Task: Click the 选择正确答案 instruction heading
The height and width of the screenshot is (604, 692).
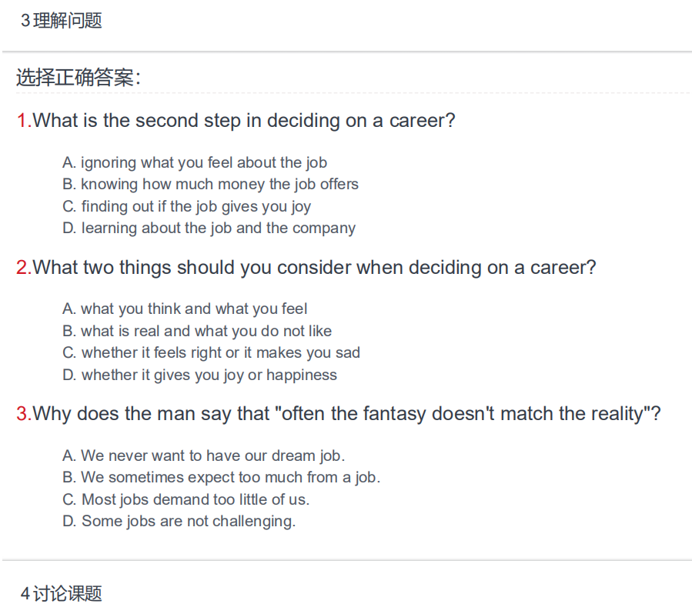Action: click(x=79, y=78)
